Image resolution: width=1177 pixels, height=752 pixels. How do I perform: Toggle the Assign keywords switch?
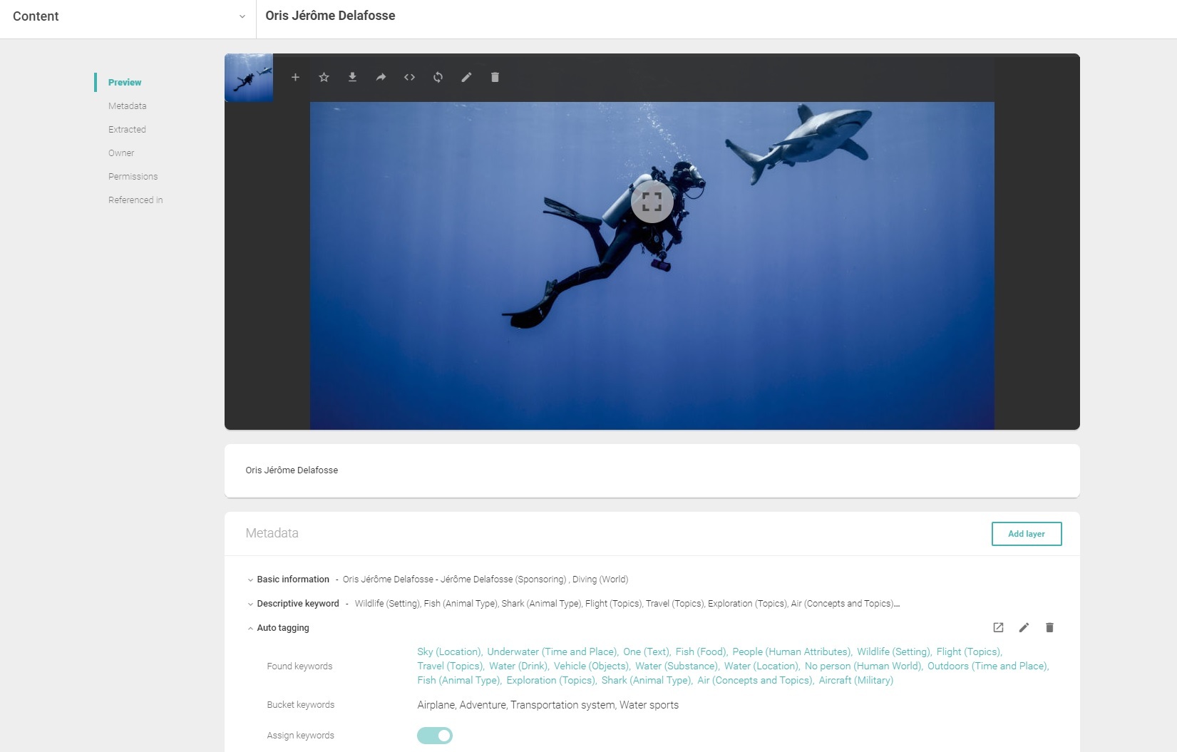point(435,735)
